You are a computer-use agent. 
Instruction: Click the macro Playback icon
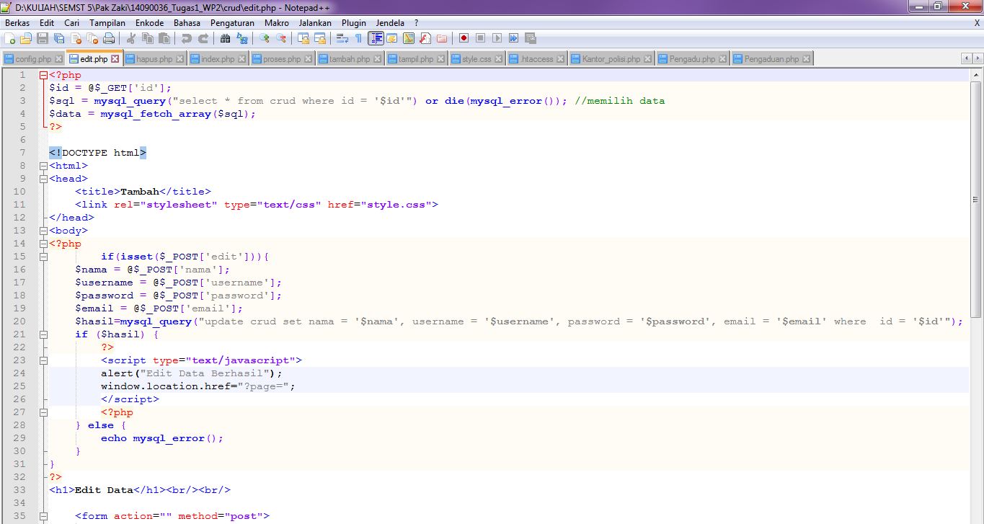(x=497, y=38)
